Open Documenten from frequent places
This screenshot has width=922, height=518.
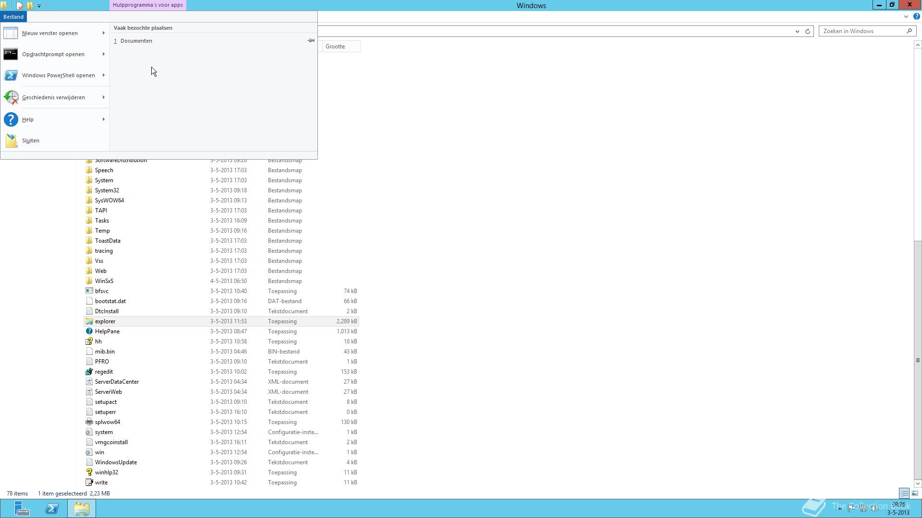pos(136,41)
